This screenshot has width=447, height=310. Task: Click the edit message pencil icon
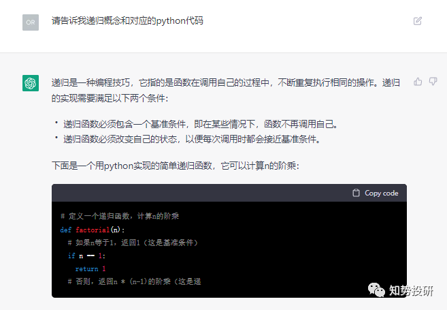417,21
